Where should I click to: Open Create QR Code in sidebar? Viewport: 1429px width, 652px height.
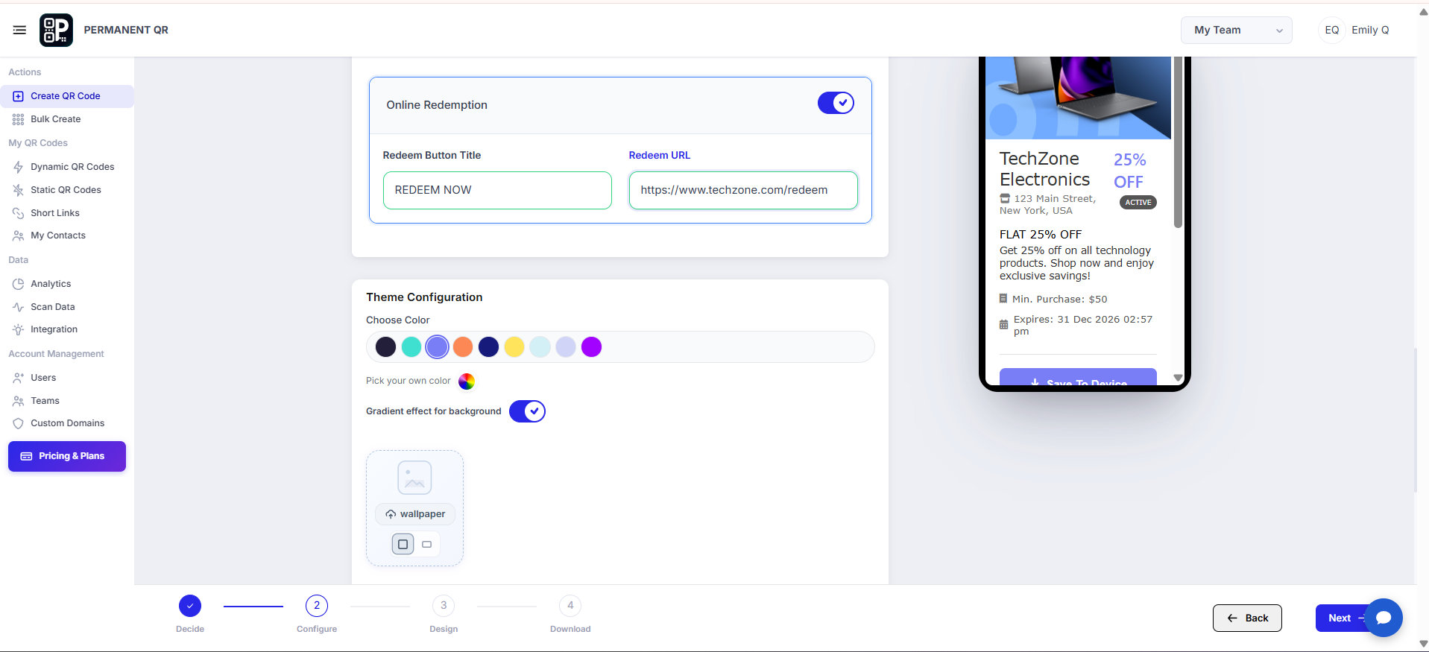pyautogui.click(x=67, y=96)
